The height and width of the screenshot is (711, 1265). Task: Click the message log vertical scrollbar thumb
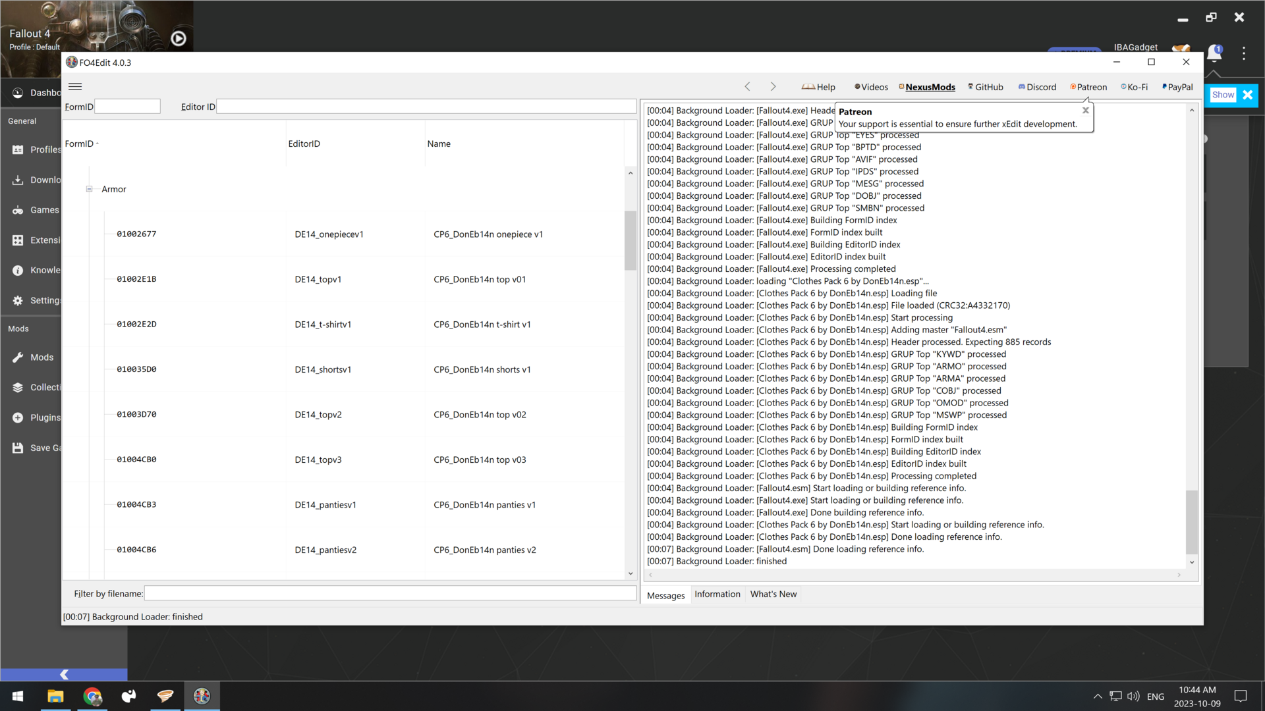[1192, 522]
